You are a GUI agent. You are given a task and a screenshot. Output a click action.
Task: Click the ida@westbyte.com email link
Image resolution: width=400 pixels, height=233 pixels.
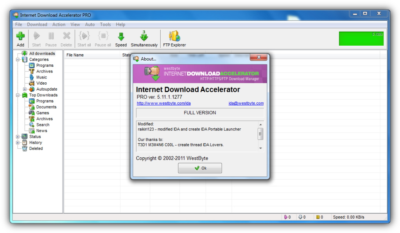tap(246, 103)
